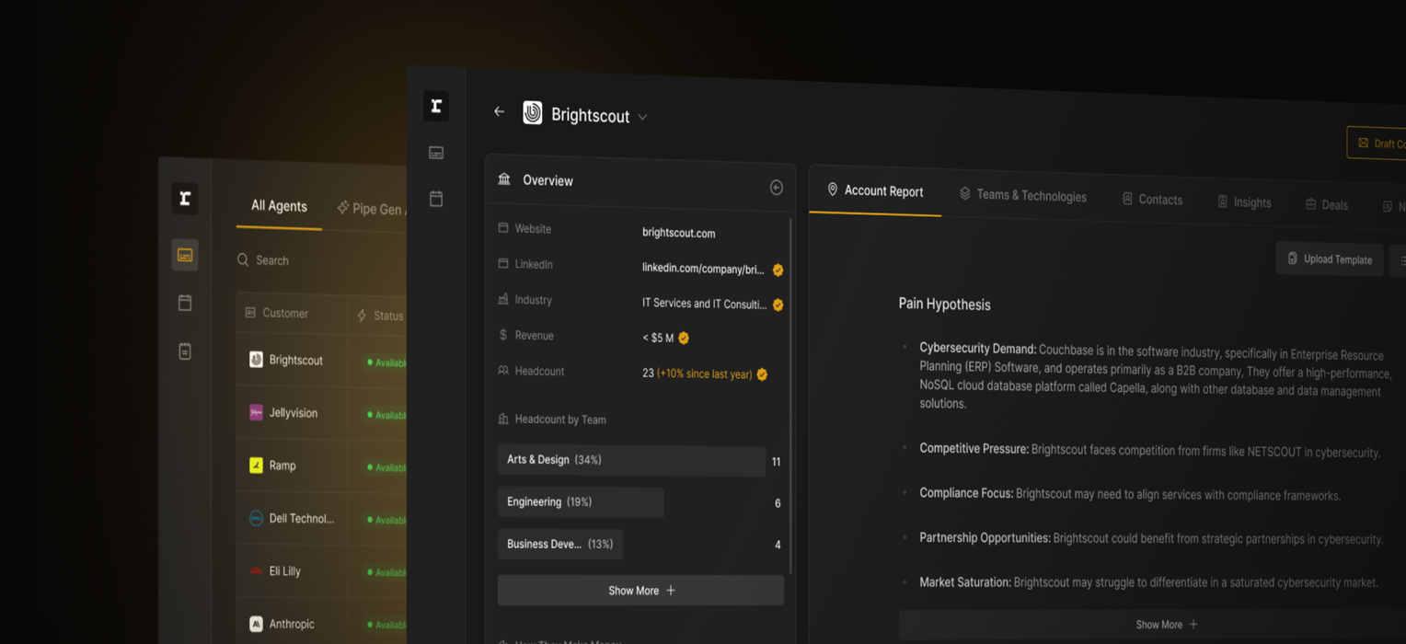
Task: Click Available status in the Brightscout row
Action: 386,362
